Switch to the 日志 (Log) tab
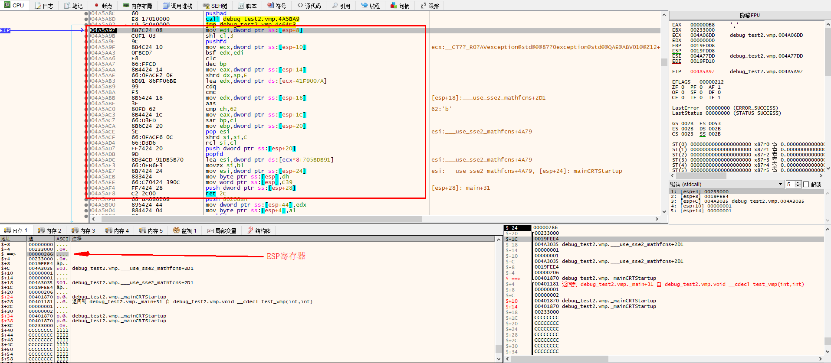 coord(44,6)
